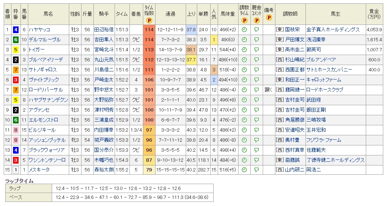Open training time clock icon for トイガー
The image size is (387, 206).
tap(244, 49)
